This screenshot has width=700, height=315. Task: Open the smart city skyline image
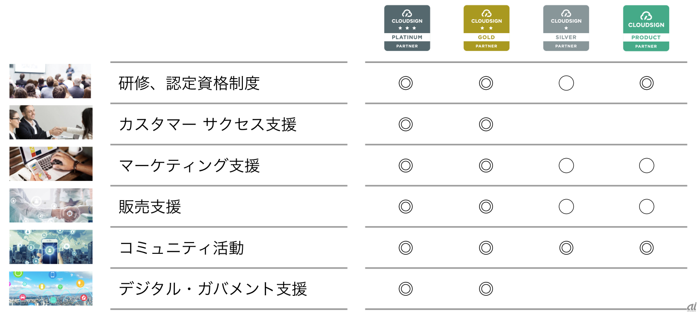point(51,288)
